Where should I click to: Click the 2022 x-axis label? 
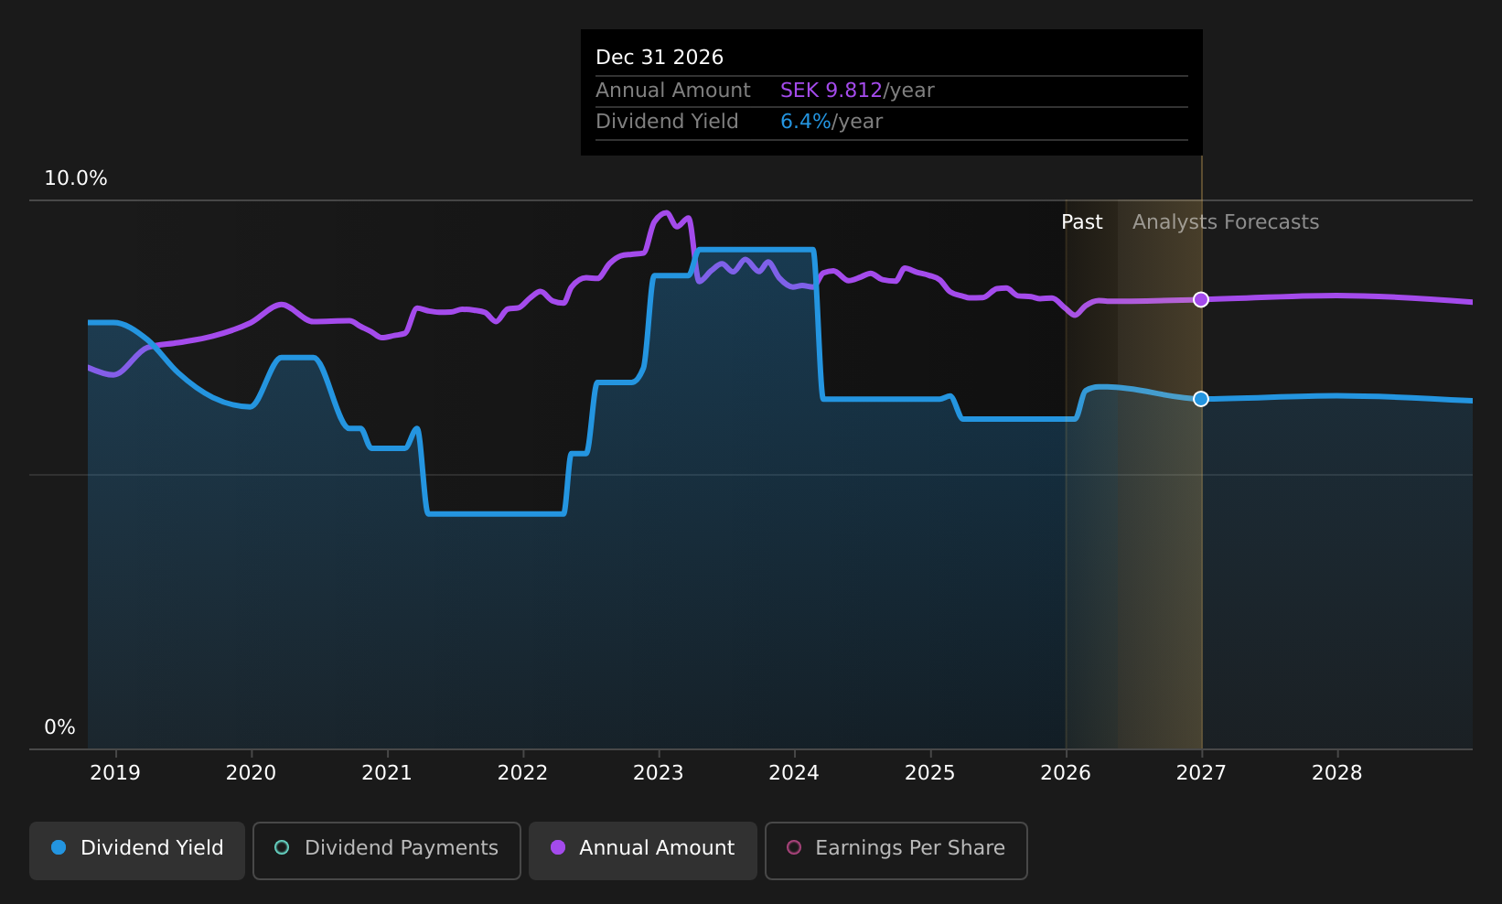click(522, 773)
